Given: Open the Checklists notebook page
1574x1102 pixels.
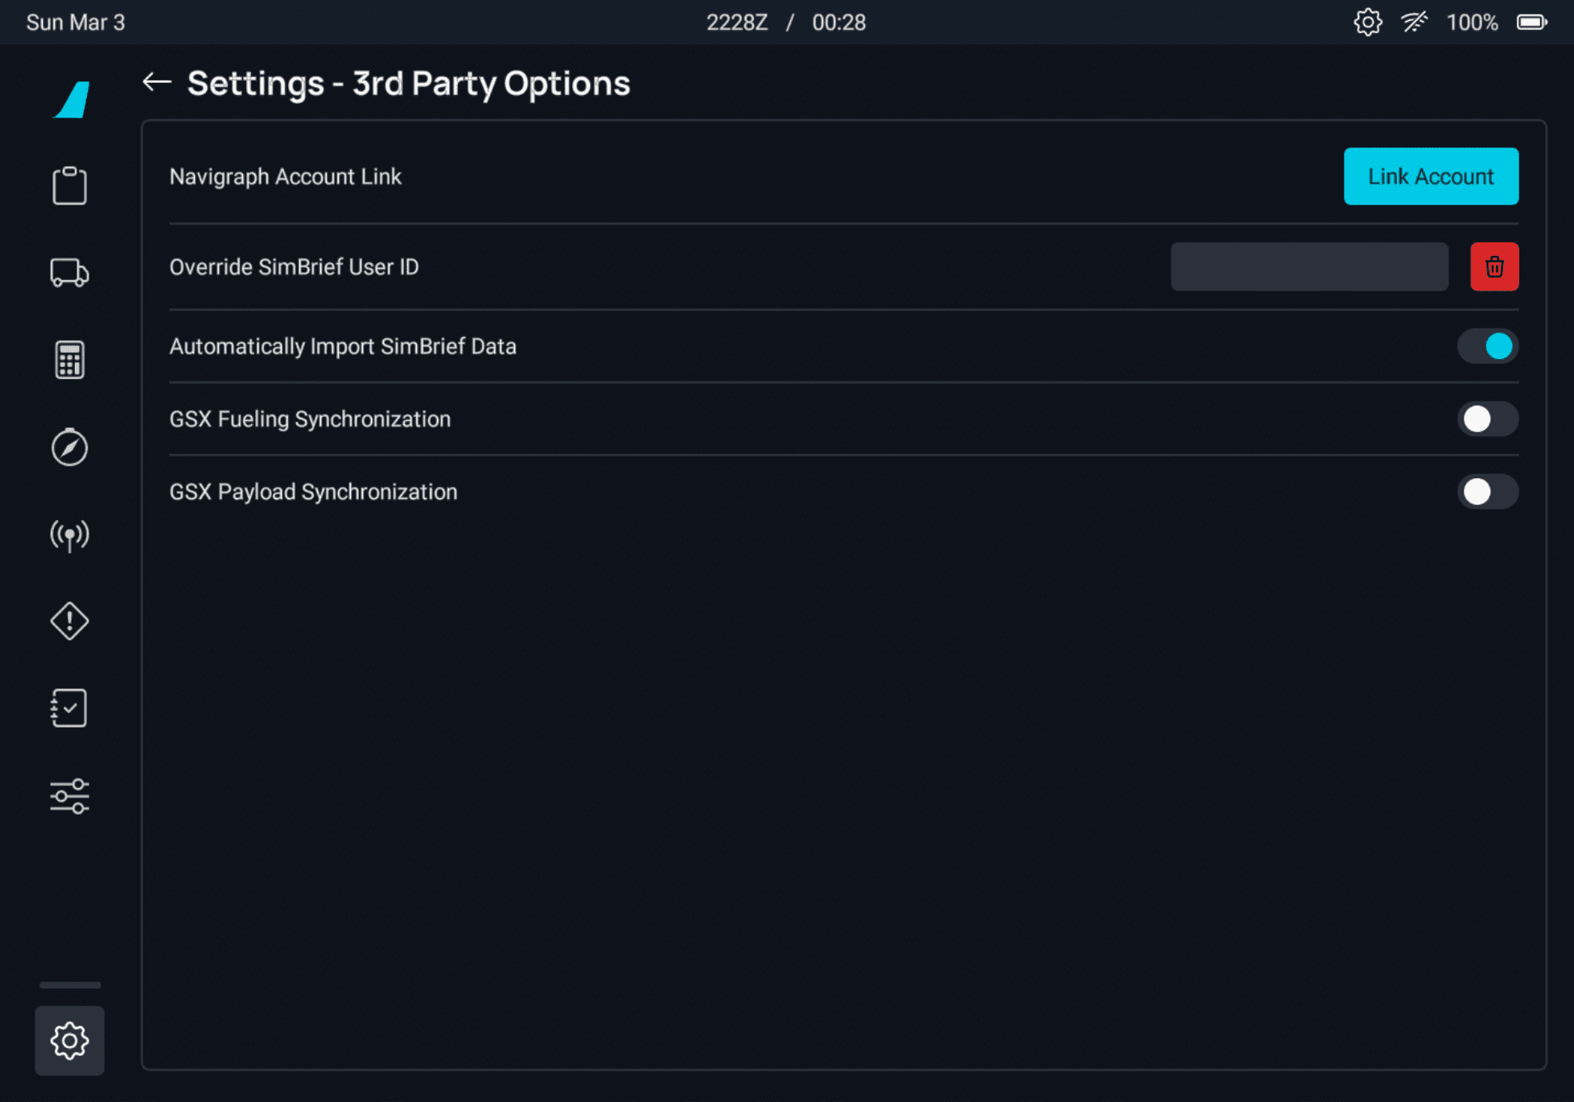Looking at the screenshot, I should click(x=69, y=708).
